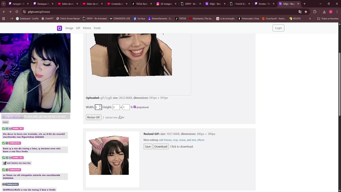
Task: Open a new browser tab
Action: click(x=305, y=4)
